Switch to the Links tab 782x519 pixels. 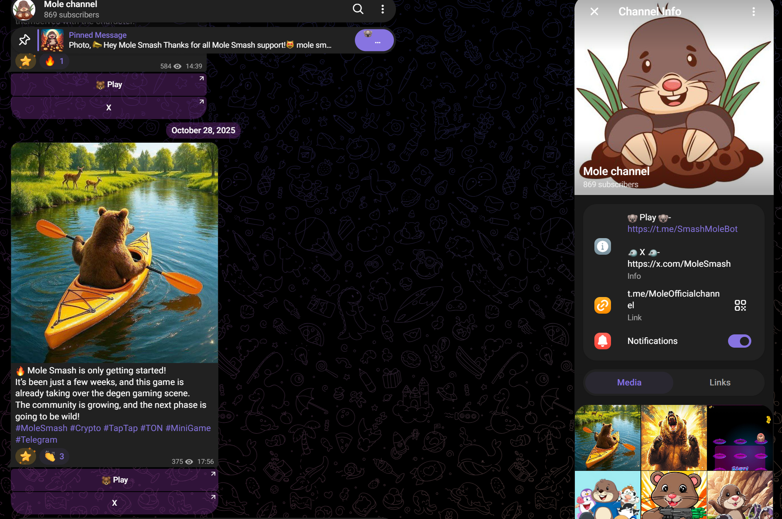720,383
